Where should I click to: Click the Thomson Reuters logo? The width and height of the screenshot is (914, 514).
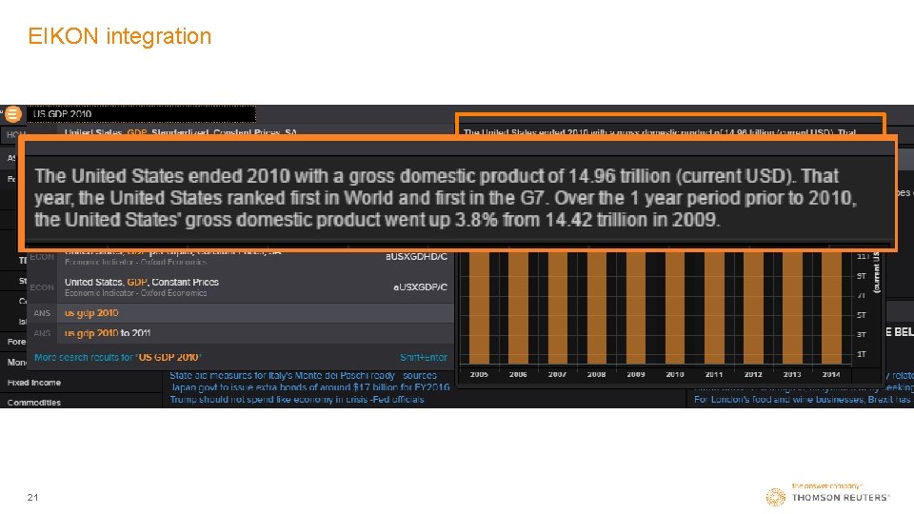[827, 496]
